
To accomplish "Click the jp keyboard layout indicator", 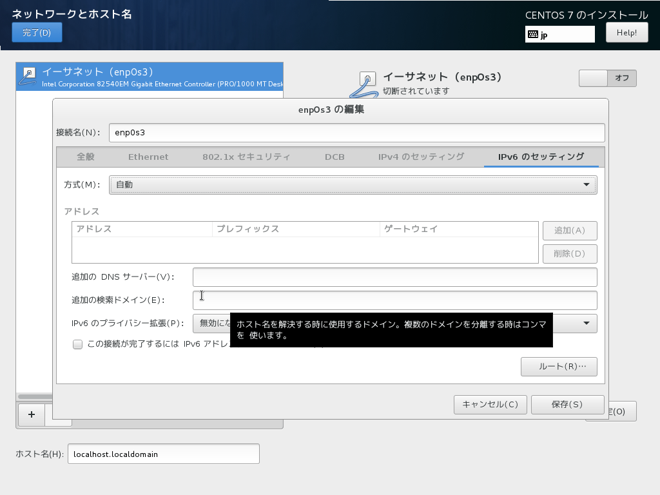I will pyautogui.click(x=559, y=34).
